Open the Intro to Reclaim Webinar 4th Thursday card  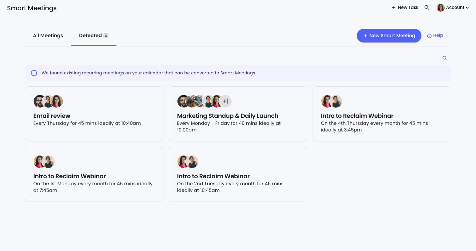(382, 114)
